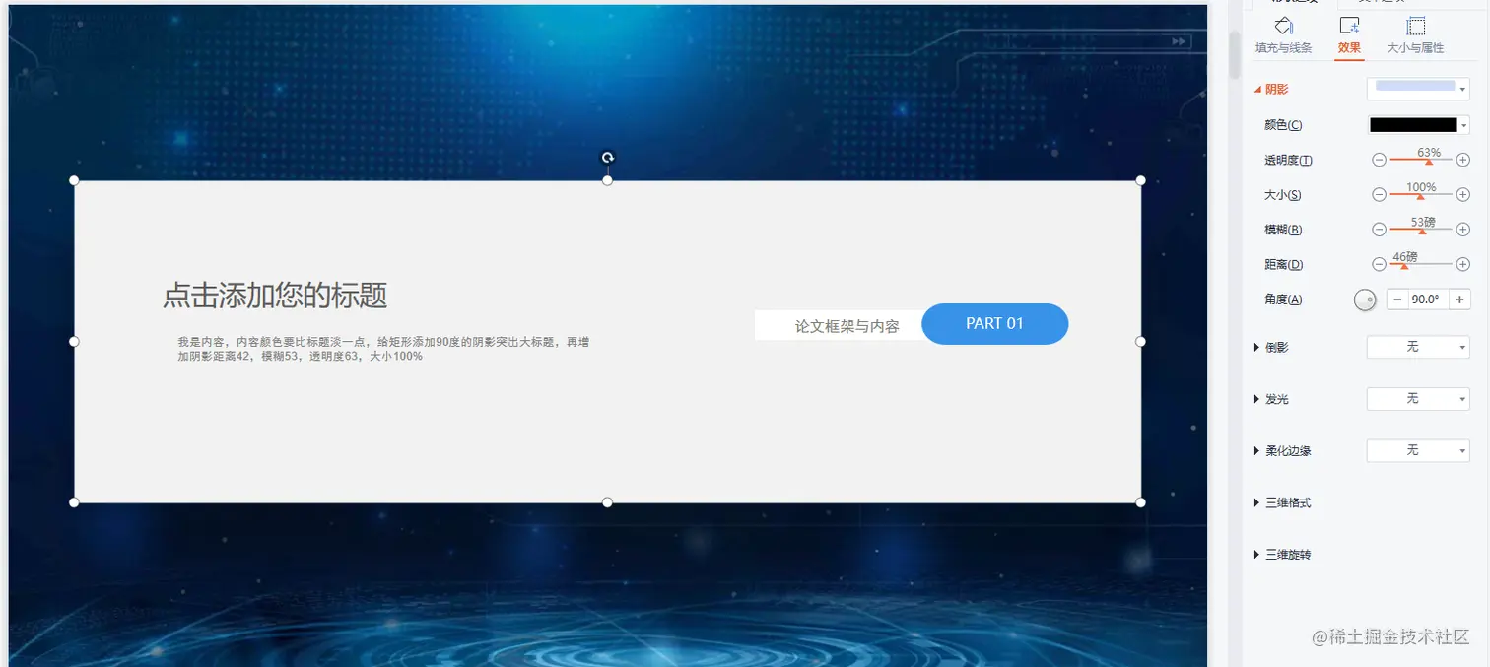Click the 大小 slider track
Viewport: 1490px width, 667px height.
[x=1421, y=195]
